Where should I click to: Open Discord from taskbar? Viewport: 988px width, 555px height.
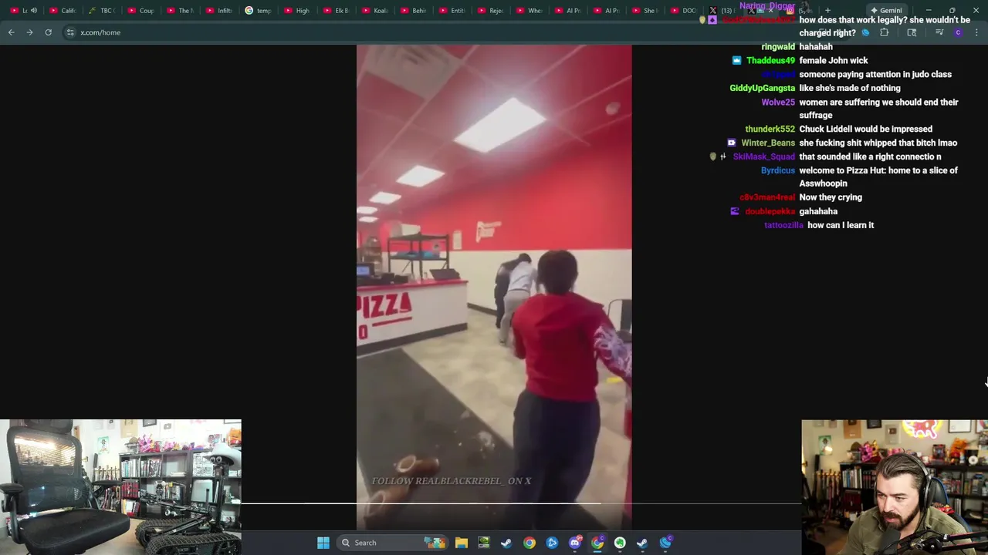tap(574, 543)
